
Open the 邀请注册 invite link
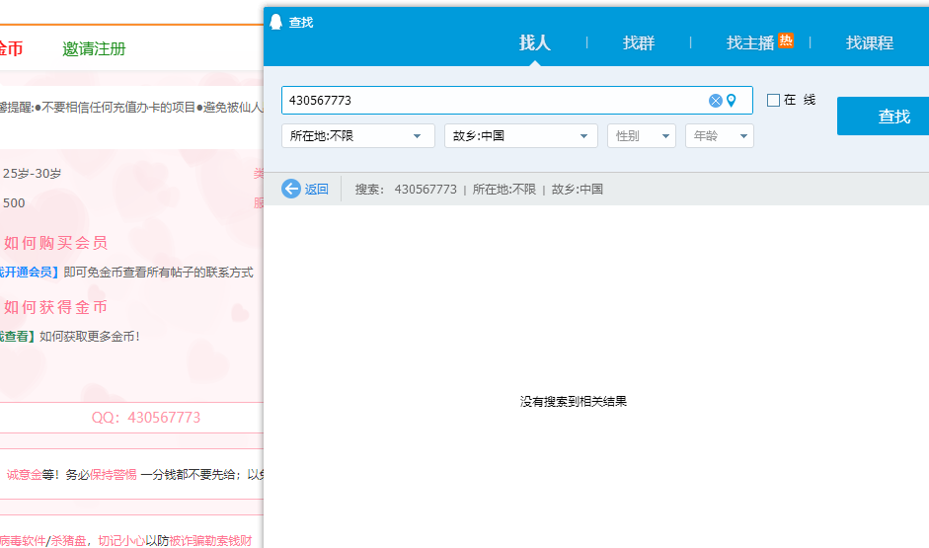click(x=94, y=48)
